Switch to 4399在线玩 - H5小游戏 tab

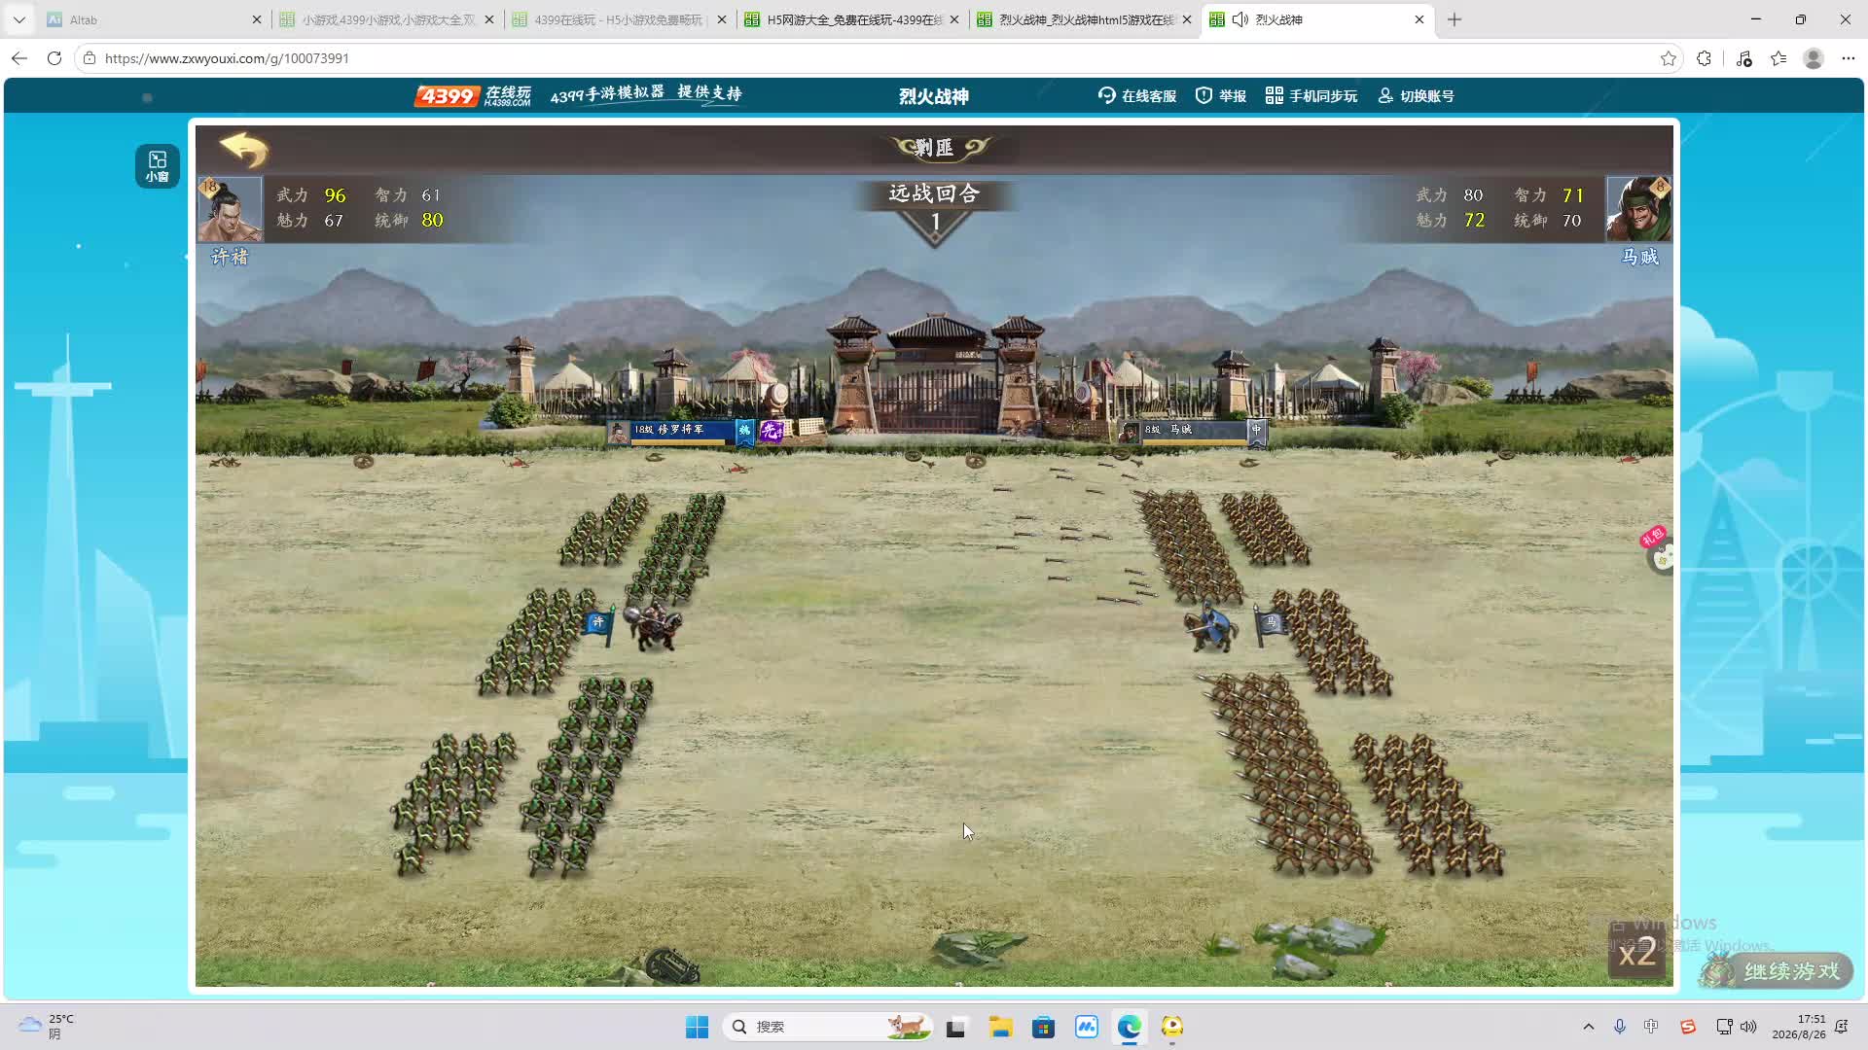click(619, 19)
